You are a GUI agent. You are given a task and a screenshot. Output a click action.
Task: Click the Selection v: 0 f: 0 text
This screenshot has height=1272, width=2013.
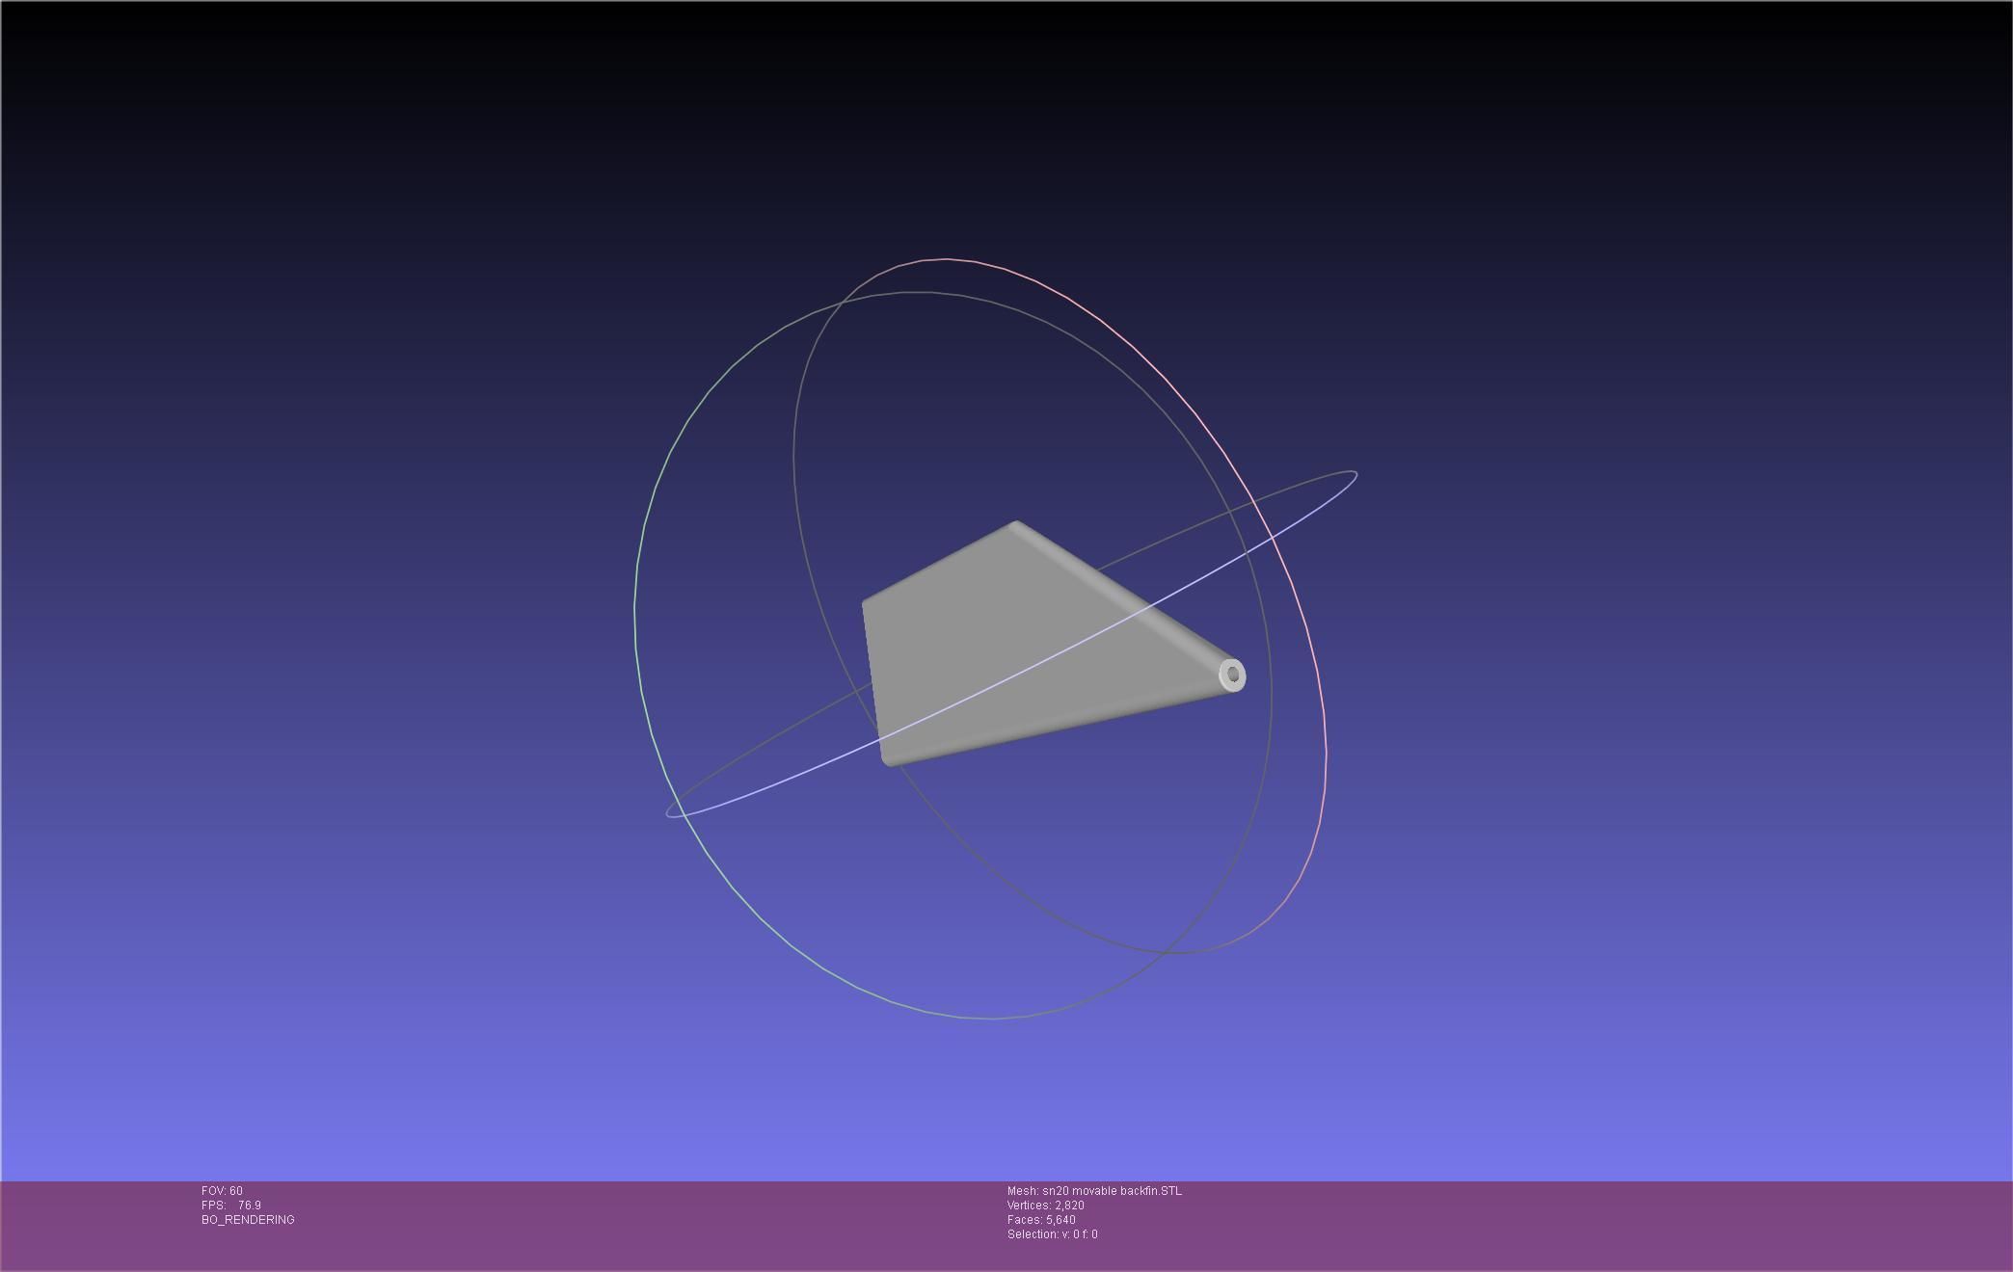point(1052,1234)
